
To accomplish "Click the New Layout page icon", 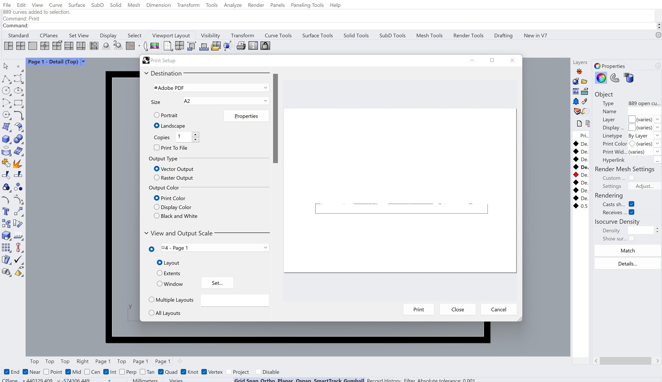I will (168, 46).
